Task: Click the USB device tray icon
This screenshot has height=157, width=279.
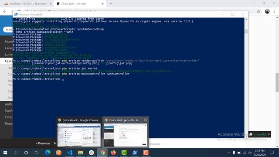Action: click(234, 153)
